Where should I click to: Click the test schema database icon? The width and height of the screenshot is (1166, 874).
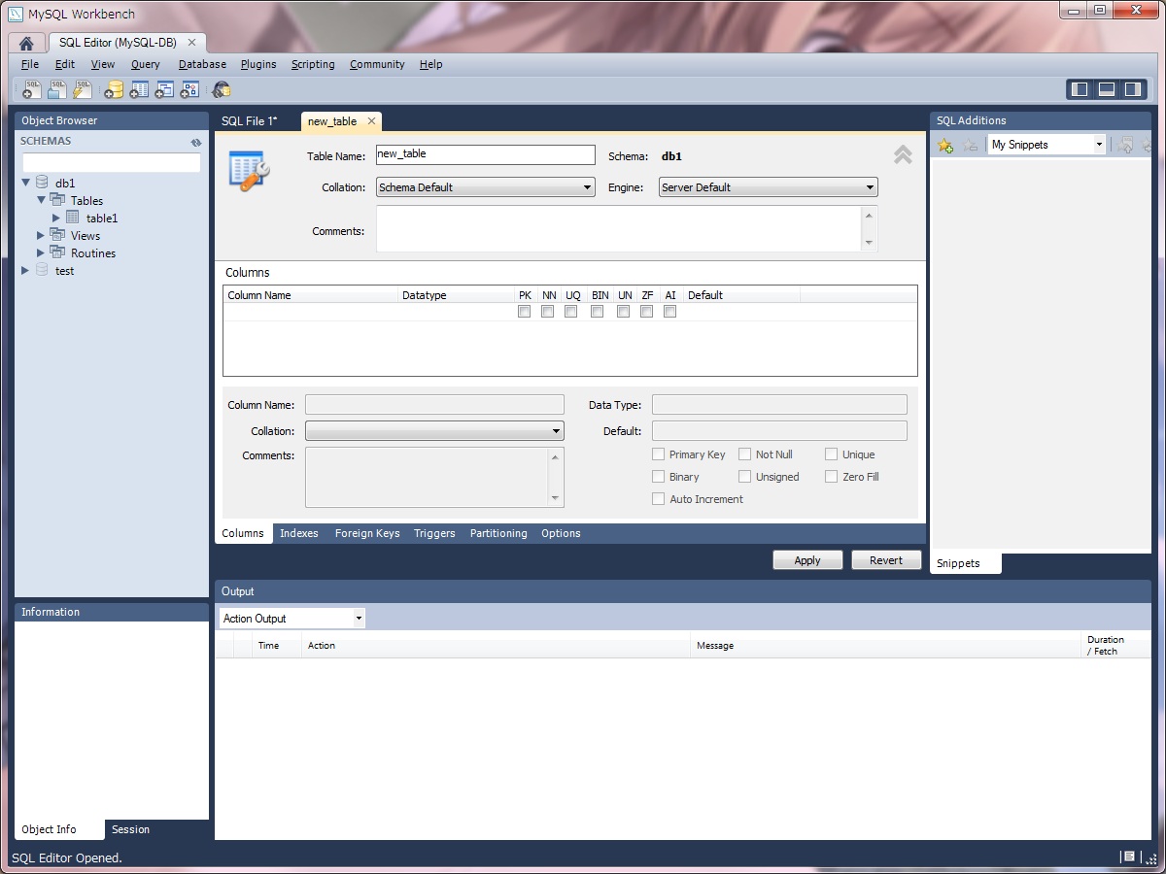click(42, 270)
